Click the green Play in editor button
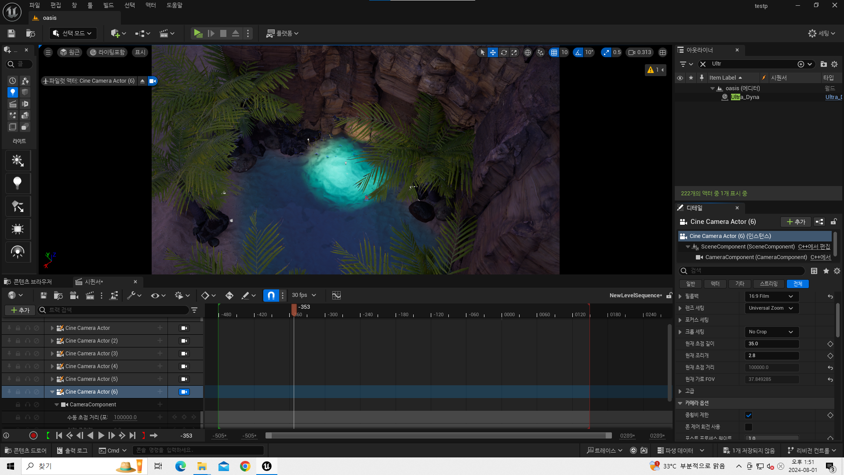 tap(198, 33)
